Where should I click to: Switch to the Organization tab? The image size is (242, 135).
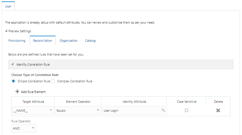point(68,41)
